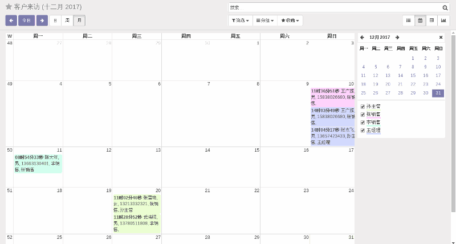The width and height of the screenshot is (456, 244).
Task: Go to next month with right arrow button
Action: [x=42, y=21]
